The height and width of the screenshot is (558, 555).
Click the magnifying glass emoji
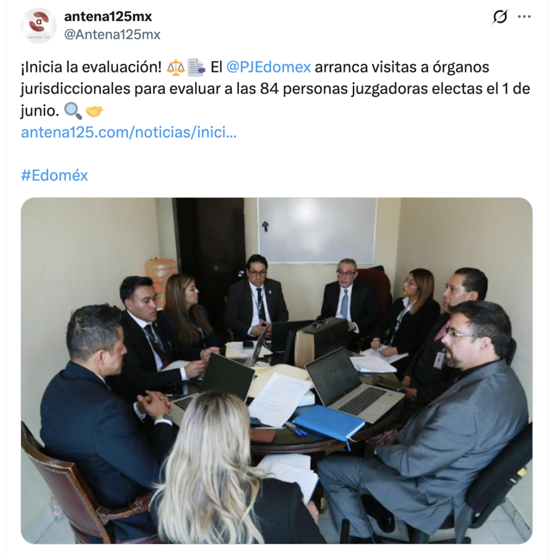(73, 111)
